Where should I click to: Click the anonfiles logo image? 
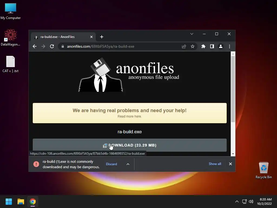[x=129, y=75]
